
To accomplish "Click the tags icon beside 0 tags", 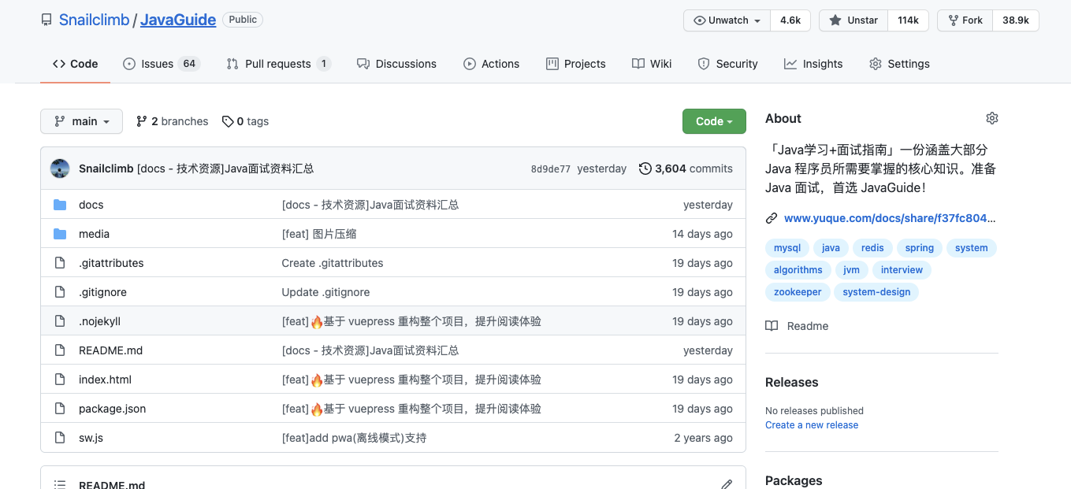I will click(x=228, y=121).
